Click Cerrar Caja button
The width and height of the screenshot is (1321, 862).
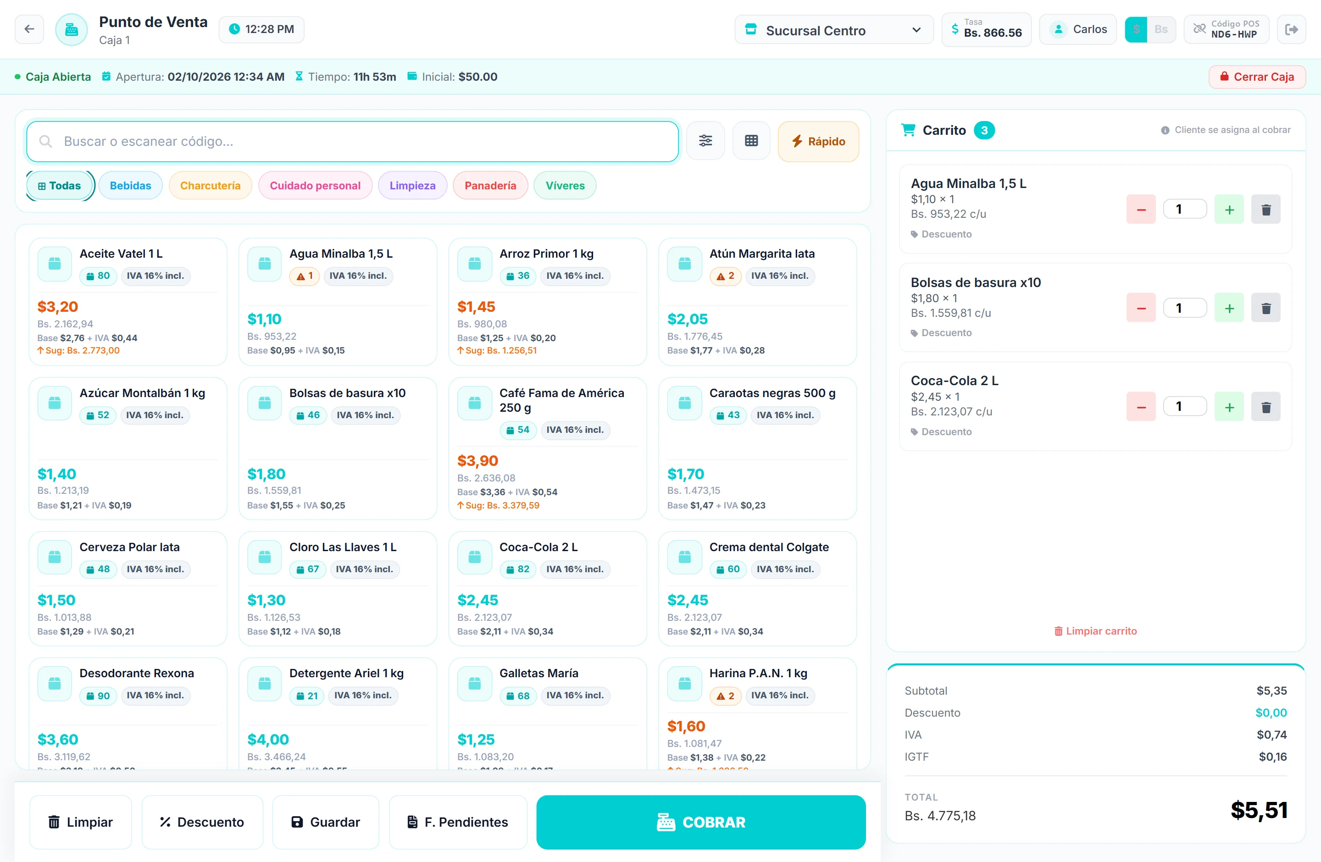click(1257, 77)
